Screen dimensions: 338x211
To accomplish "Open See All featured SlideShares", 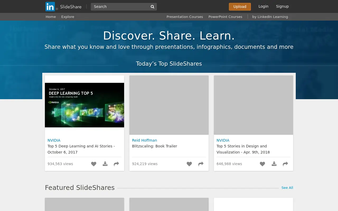I will tap(287, 188).
